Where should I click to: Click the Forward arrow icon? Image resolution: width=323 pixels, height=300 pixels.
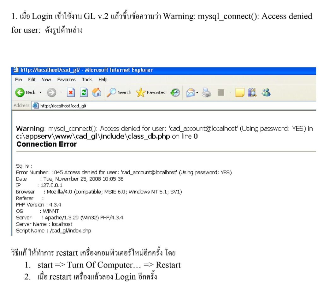coord(51,92)
